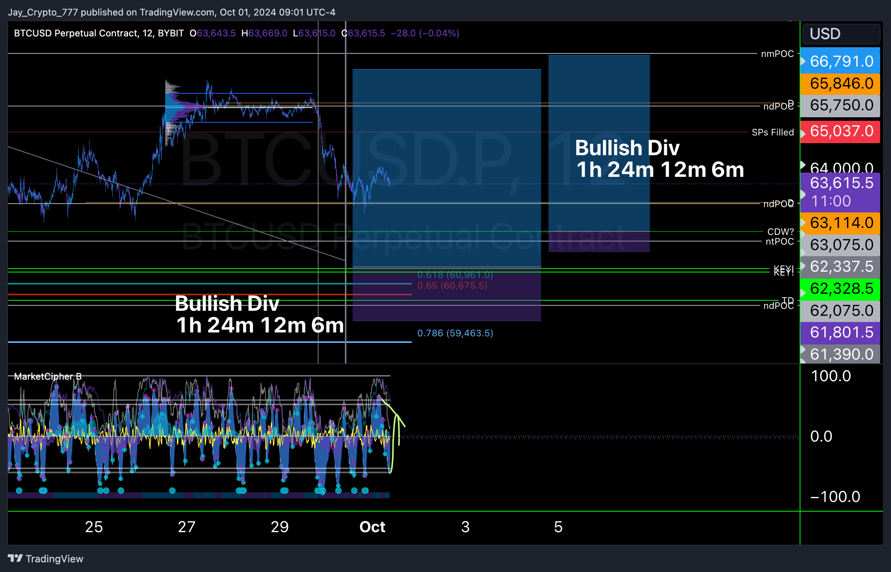Click the 27 date on time axis
The width and height of the screenshot is (891, 572).
point(187,527)
